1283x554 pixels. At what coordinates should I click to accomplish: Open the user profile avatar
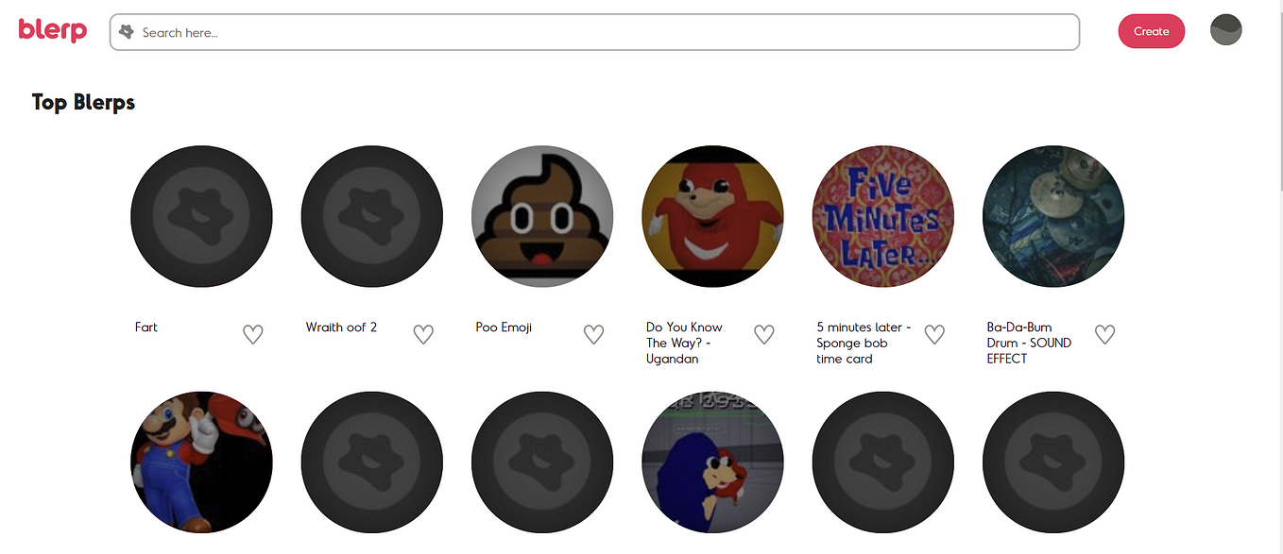pyautogui.click(x=1225, y=30)
